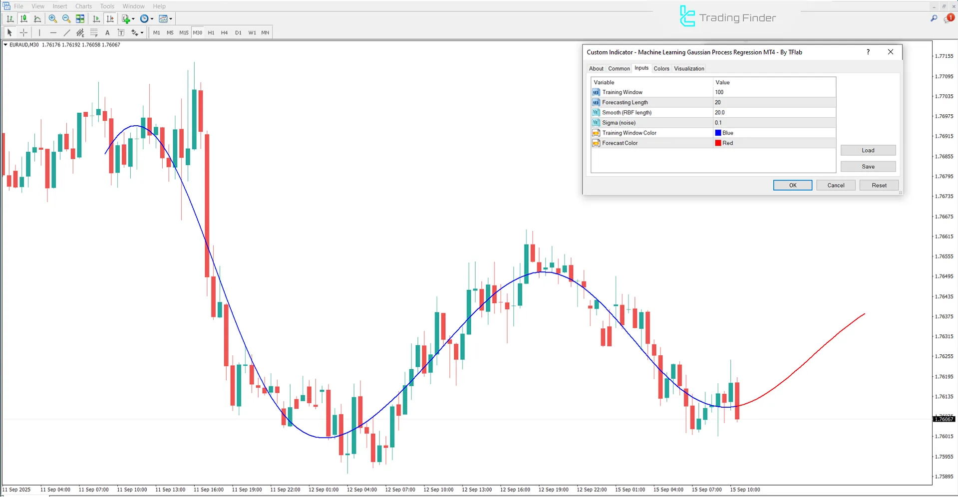Switch chart to bar chart icon

pos(10,19)
